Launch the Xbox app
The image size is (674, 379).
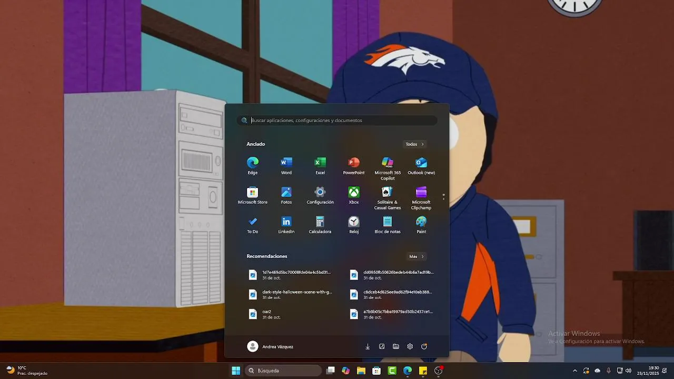click(x=354, y=195)
